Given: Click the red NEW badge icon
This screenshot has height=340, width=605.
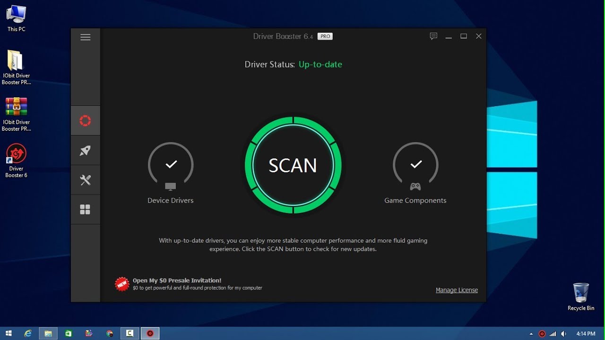Looking at the screenshot, I should (x=122, y=284).
